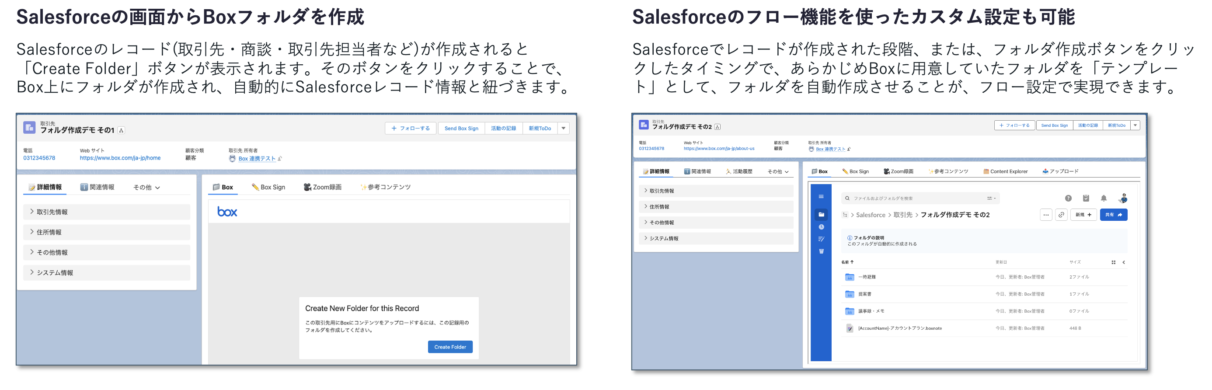Select All Files folder icon in Box sidebar
Image resolution: width=1212 pixels, height=390 pixels.
(x=821, y=215)
